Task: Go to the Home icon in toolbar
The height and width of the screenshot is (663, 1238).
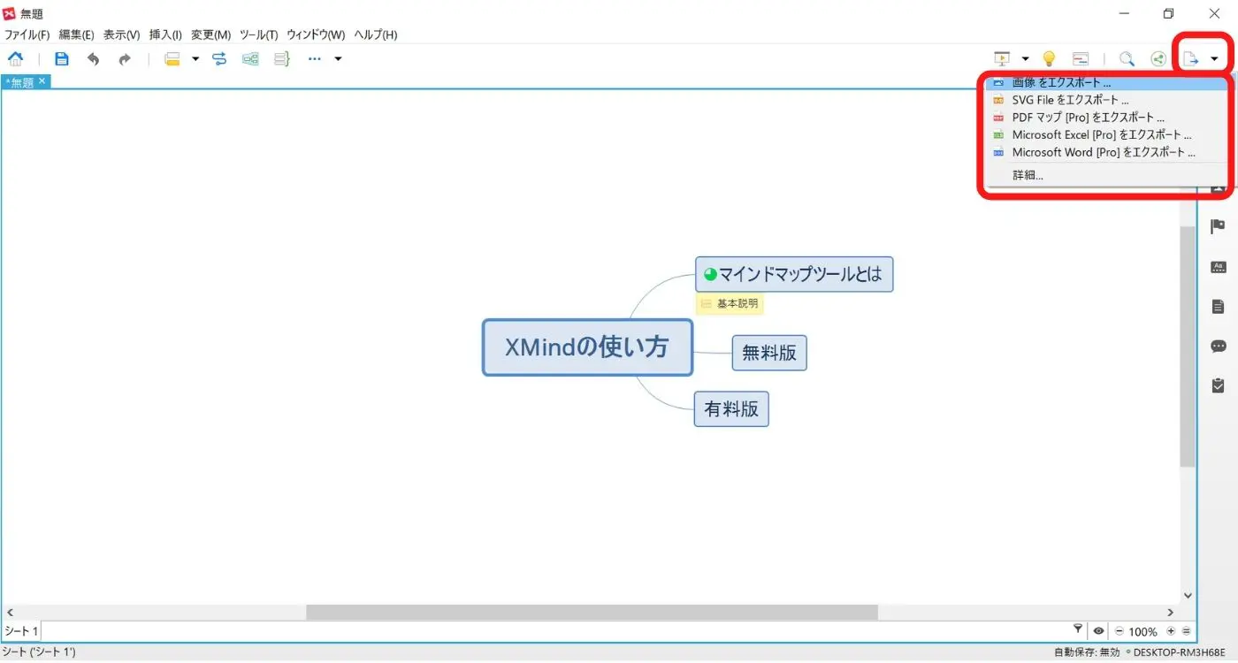Action: (16, 59)
